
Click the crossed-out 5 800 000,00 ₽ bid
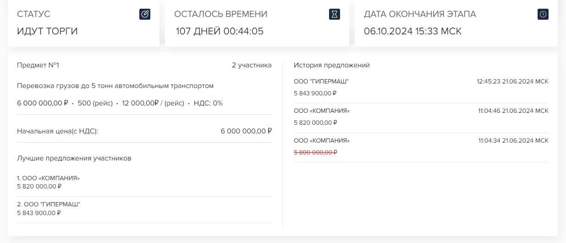[315, 152]
